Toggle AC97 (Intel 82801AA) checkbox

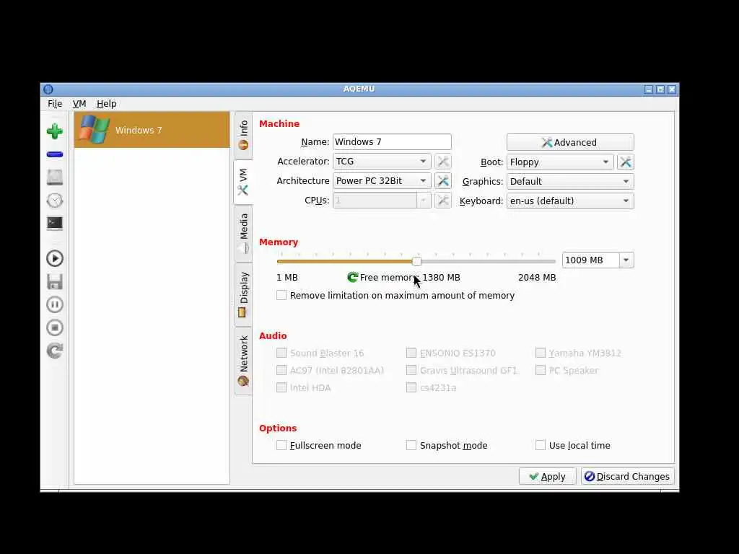pos(281,370)
